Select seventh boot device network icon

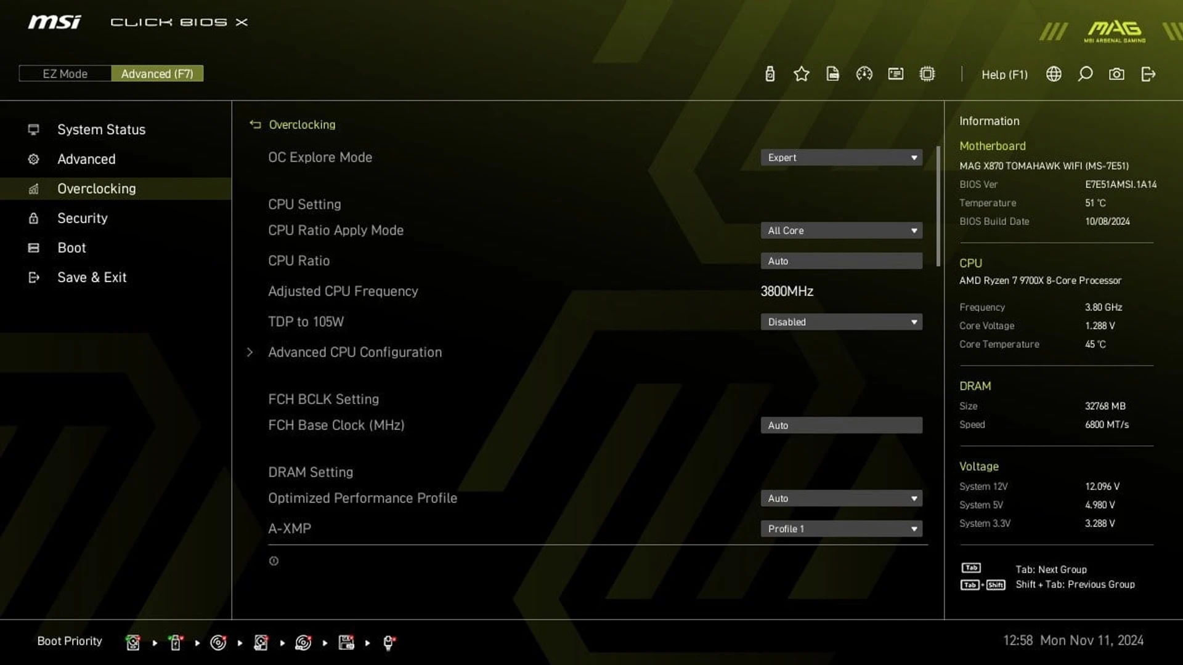(x=389, y=642)
